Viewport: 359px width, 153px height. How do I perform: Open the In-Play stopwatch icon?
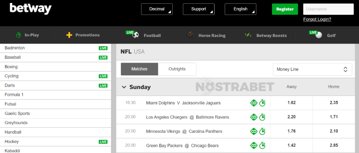point(18,35)
